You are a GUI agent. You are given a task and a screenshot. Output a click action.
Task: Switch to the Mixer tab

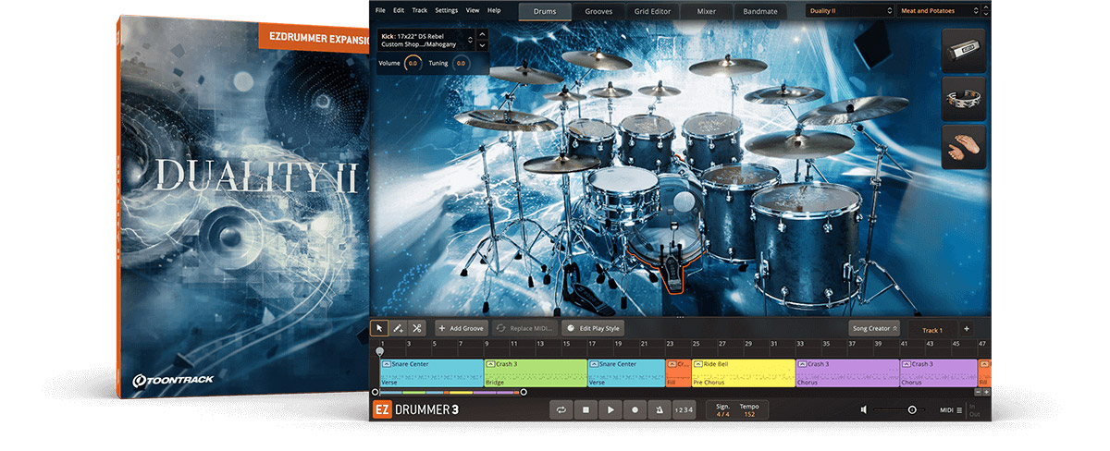(x=706, y=11)
